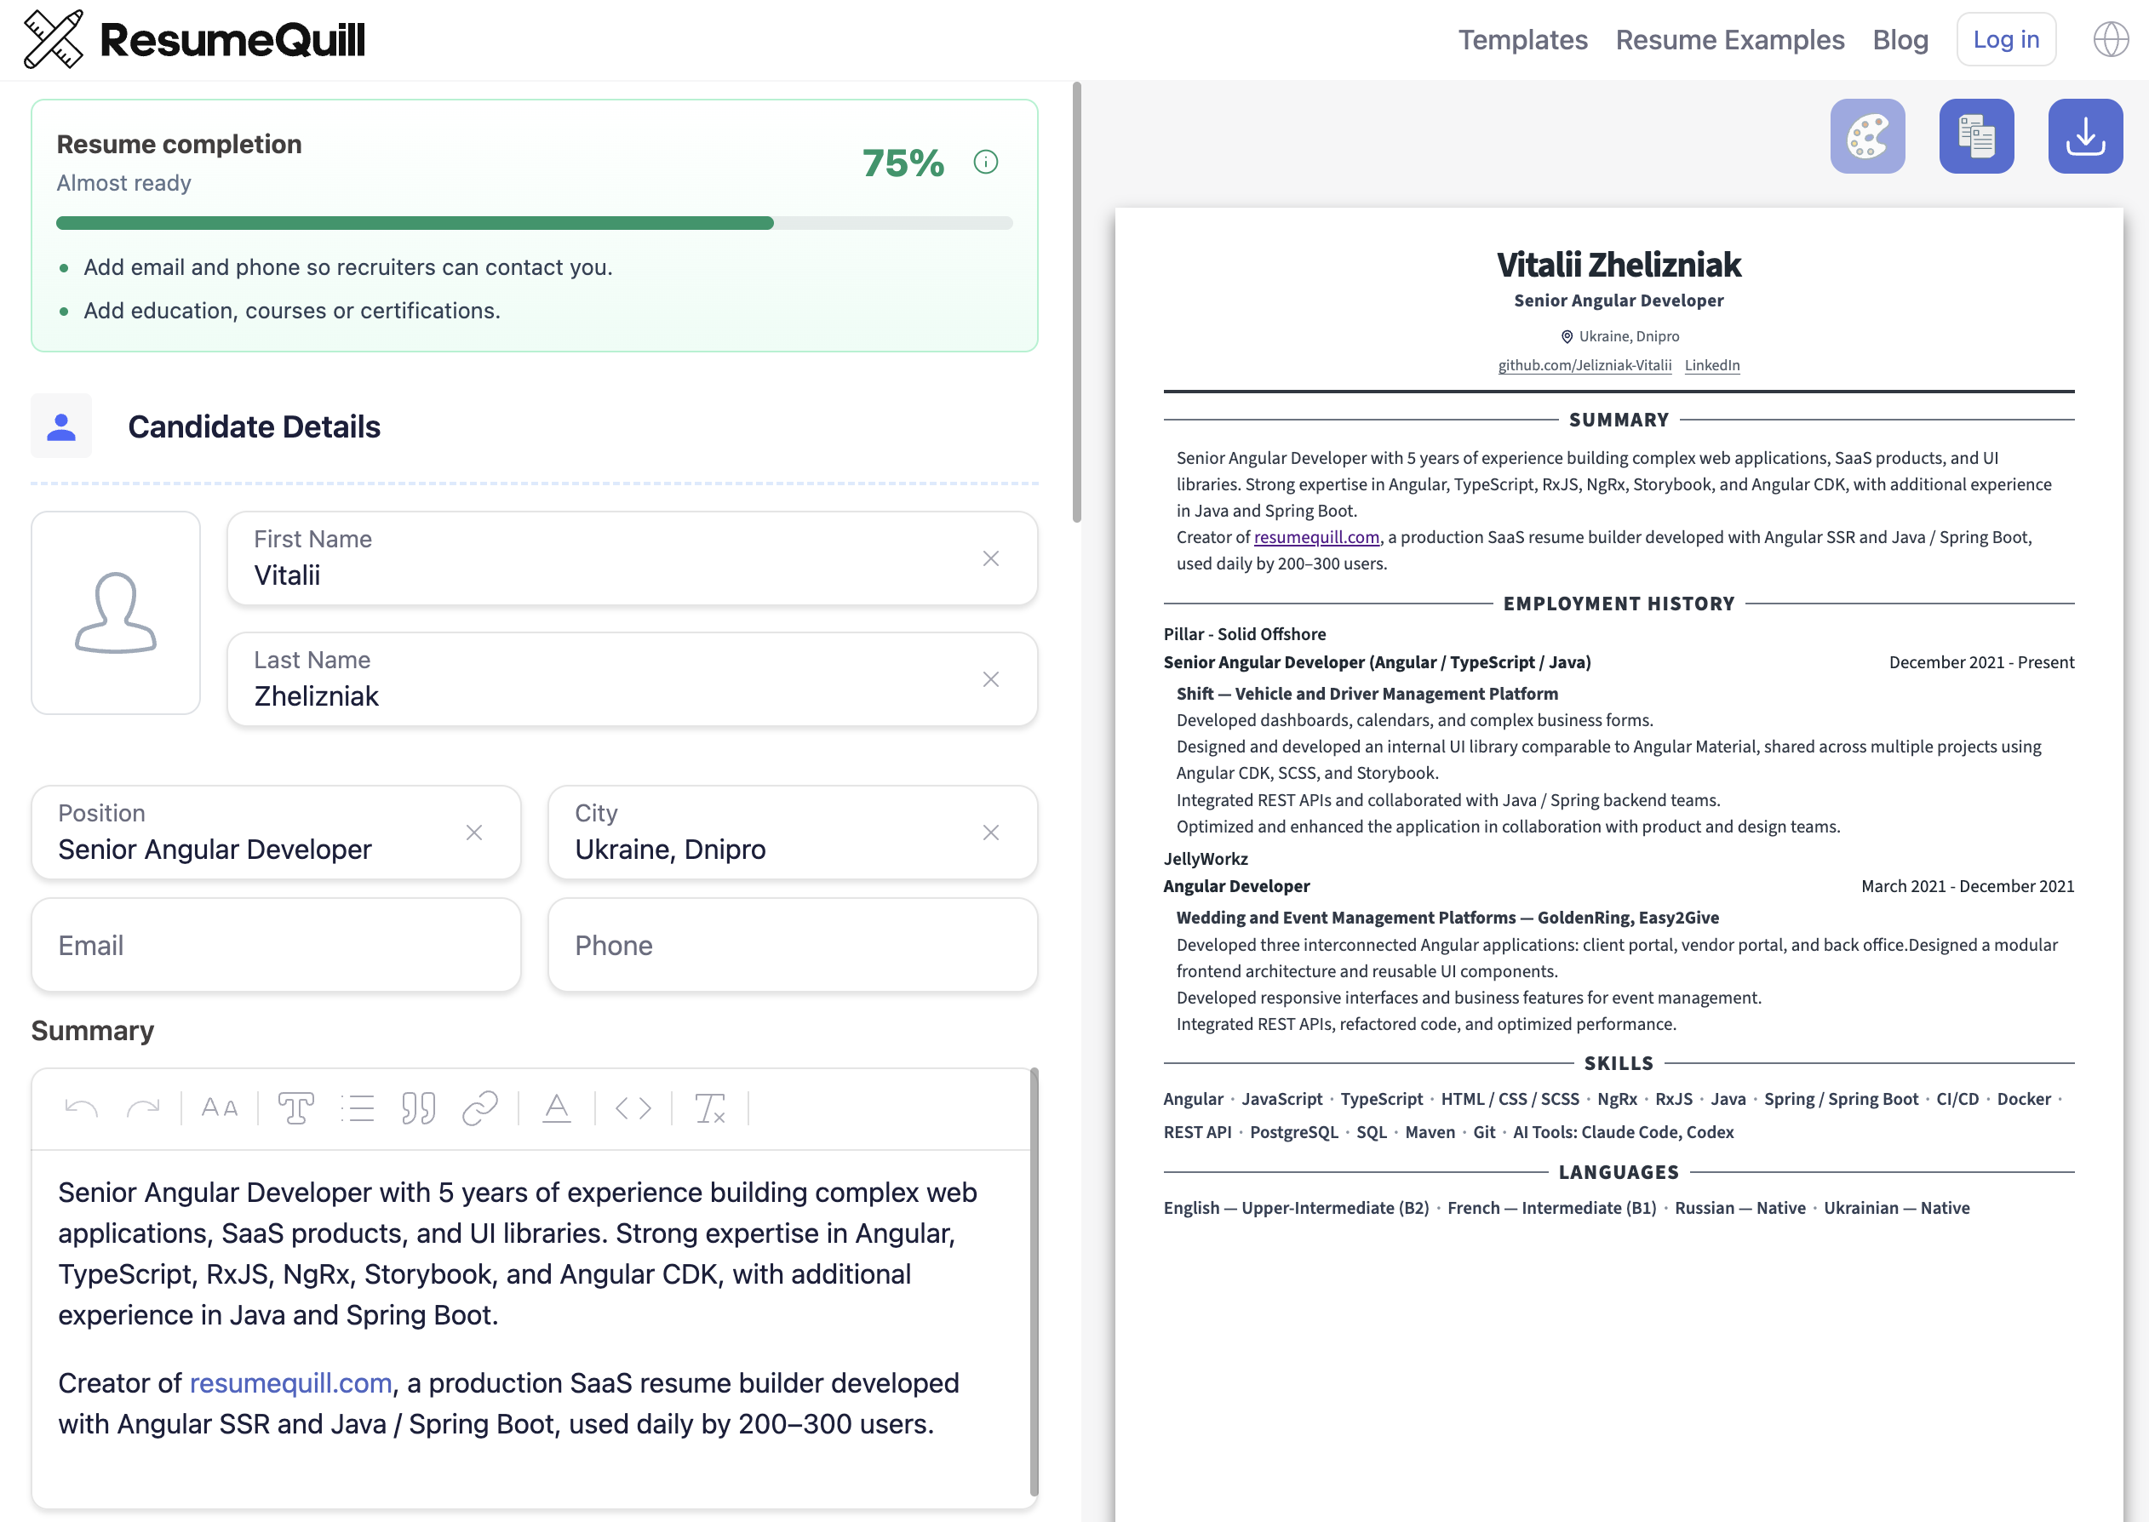The width and height of the screenshot is (2149, 1522).
Task: Show resume completion info tooltip
Action: 985,162
